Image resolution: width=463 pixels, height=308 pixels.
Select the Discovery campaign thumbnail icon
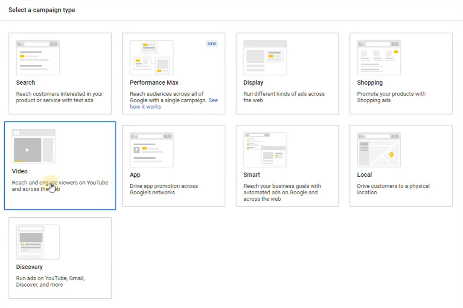coord(37,242)
